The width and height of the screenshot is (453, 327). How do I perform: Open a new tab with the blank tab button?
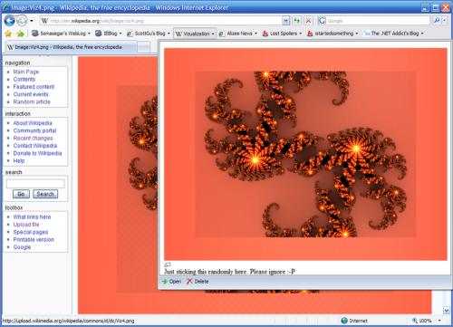pyautogui.click(x=144, y=47)
